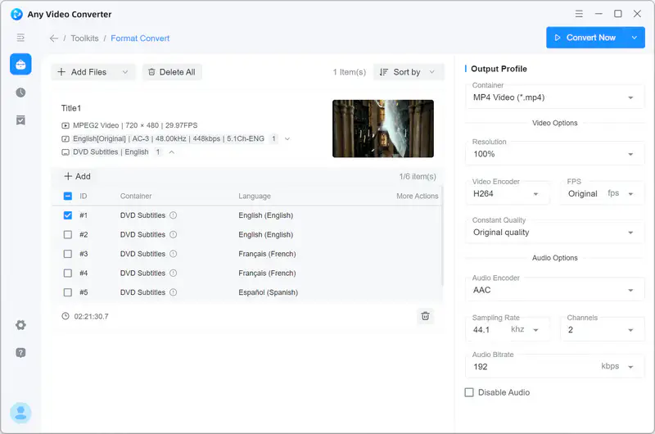
Task: Show info for subtitle #3
Action: (173, 254)
